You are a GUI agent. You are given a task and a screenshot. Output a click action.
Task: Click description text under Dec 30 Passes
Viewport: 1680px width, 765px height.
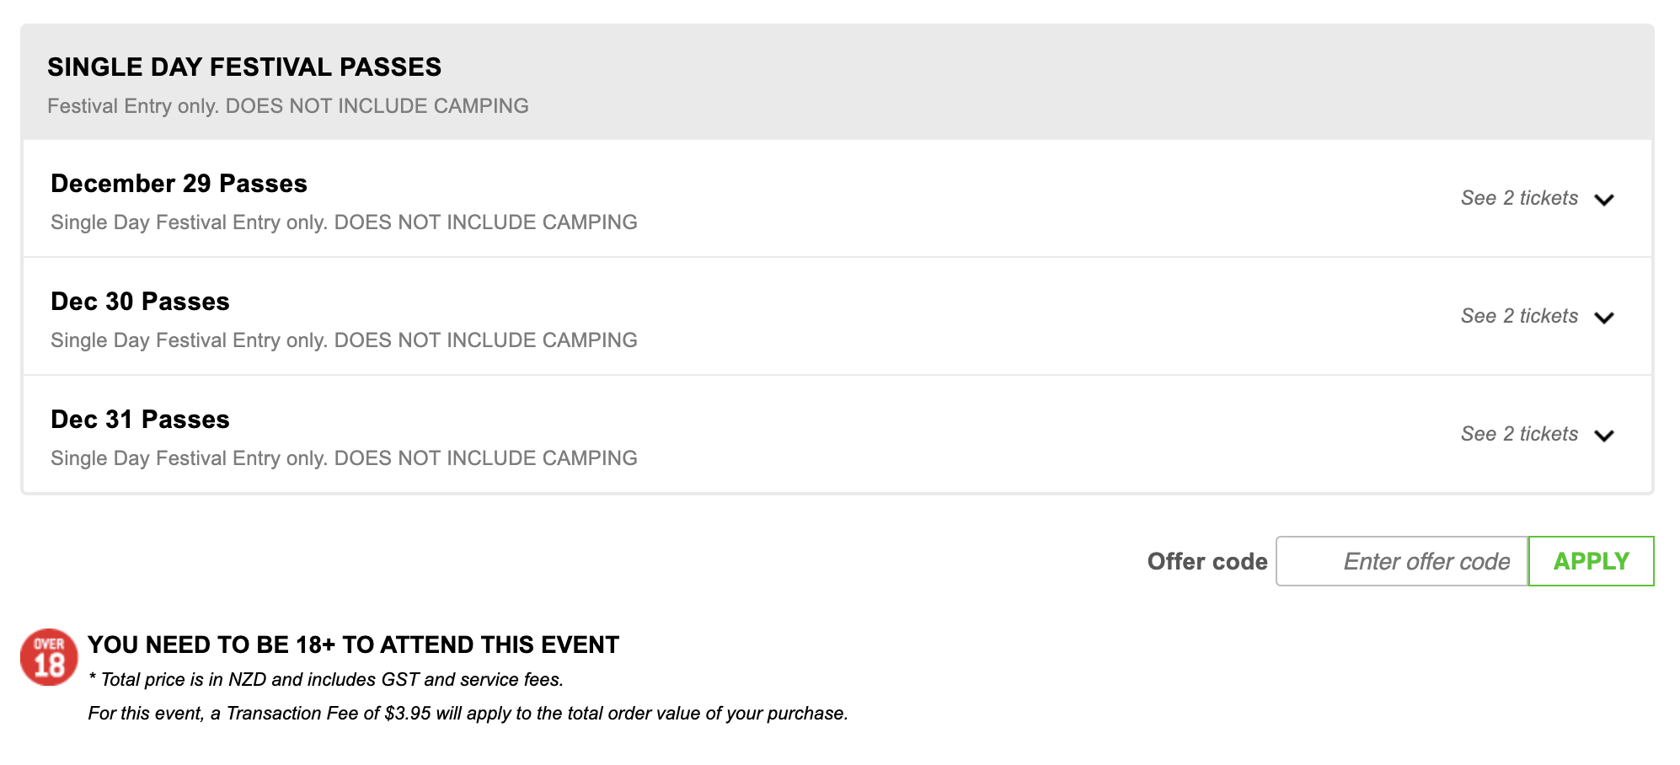point(344,340)
